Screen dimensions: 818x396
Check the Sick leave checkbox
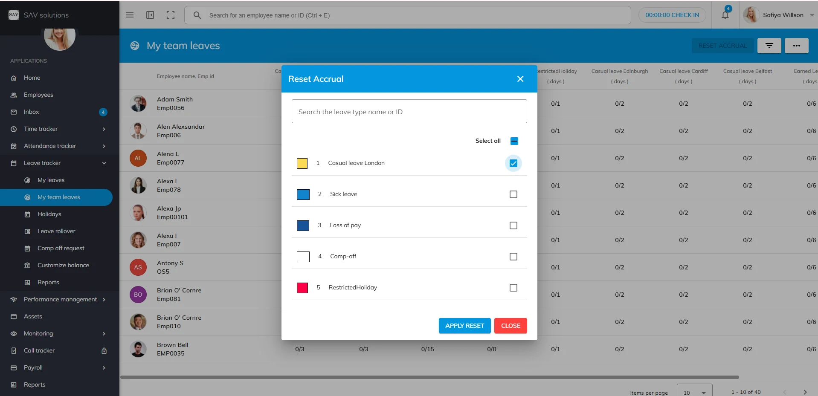513,194
